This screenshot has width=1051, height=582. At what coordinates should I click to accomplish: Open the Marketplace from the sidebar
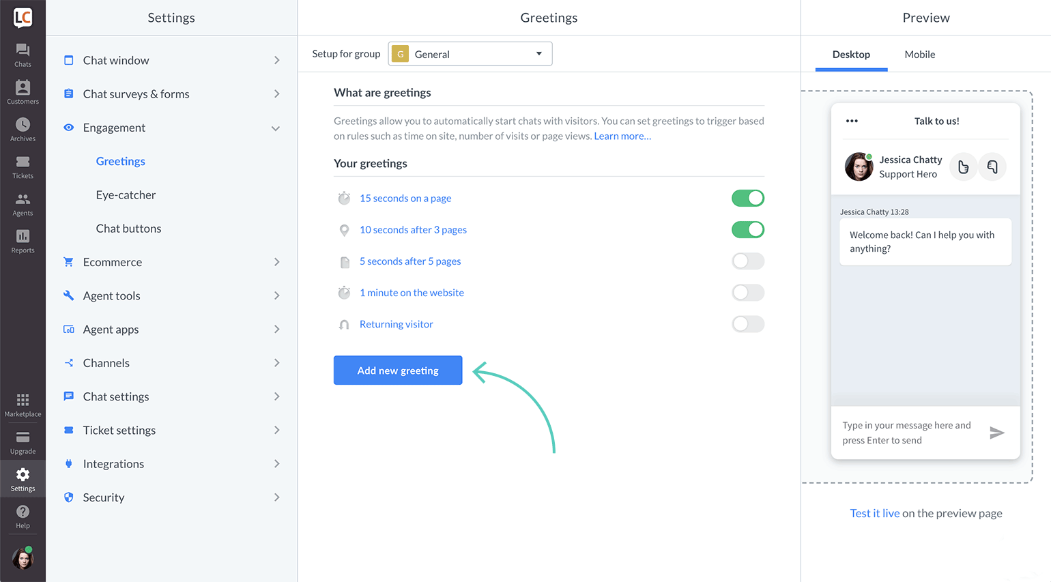coord(23,403)
